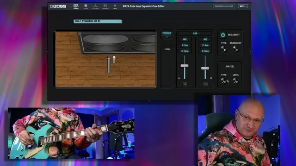Image resolution: width=296 pixels, height=166 pixels.
Task: Open the MIC selector for channel A
Action: point(185,39)
